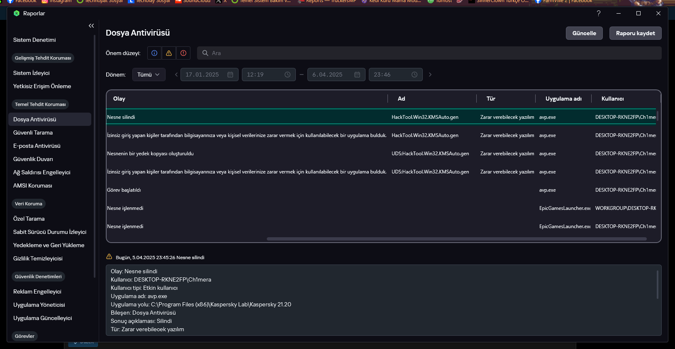Click the horizontal scrollbar of the events table
This screenshot has width=675, height=349.
pyautogui.click(x=456, y=239)
